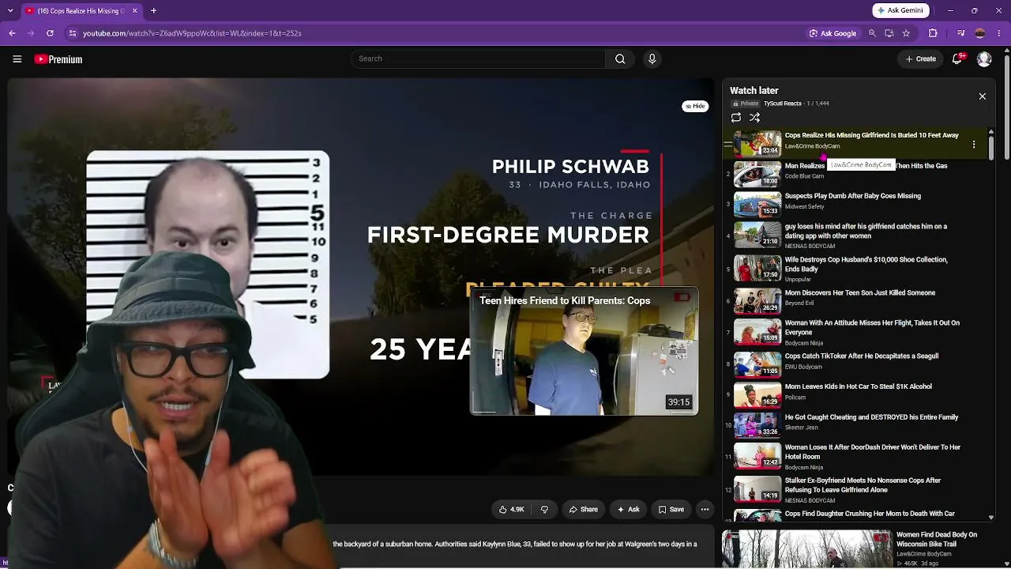View site information icon in address bar
The width and height of the screenshot is (1011, 569).
[73, 33]
